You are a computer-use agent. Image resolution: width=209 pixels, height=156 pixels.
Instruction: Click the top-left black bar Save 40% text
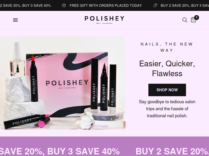tap(25, 5)
